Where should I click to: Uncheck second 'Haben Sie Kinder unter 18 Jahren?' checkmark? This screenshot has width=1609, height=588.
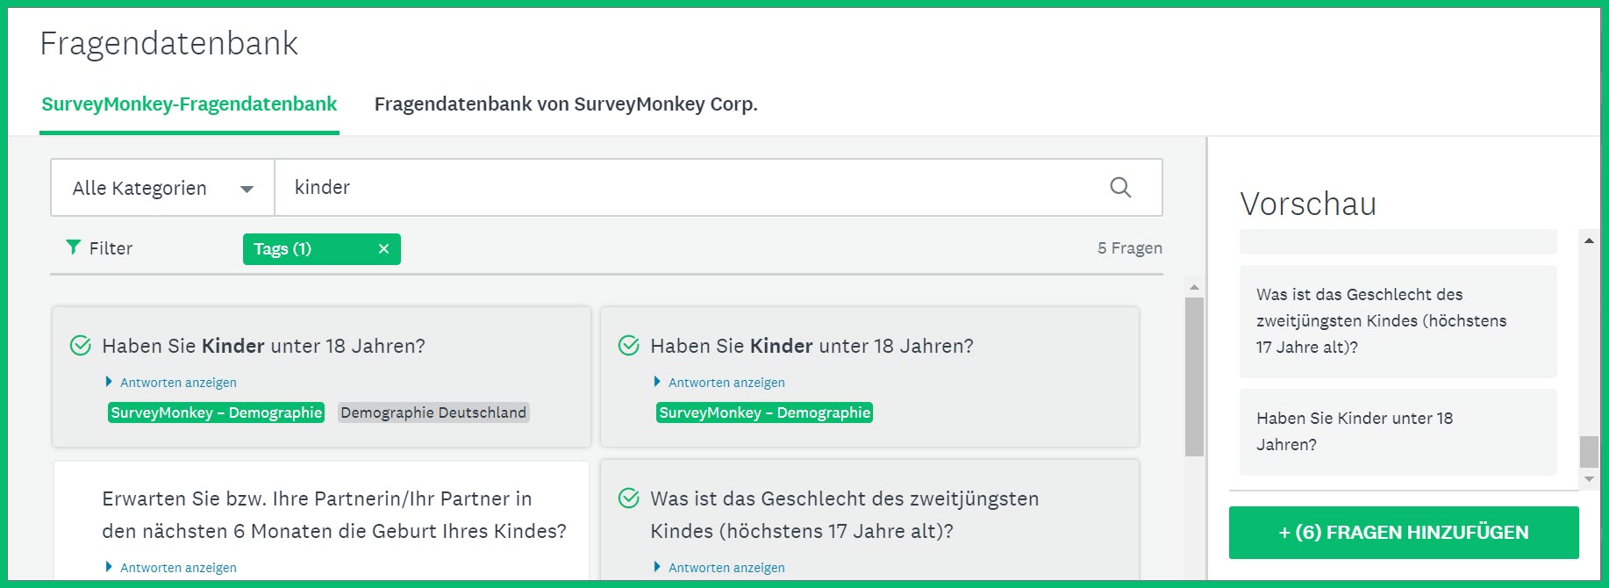coord(629,346)
